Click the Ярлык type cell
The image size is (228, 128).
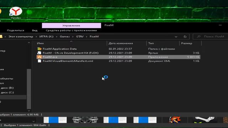[153, 53]
